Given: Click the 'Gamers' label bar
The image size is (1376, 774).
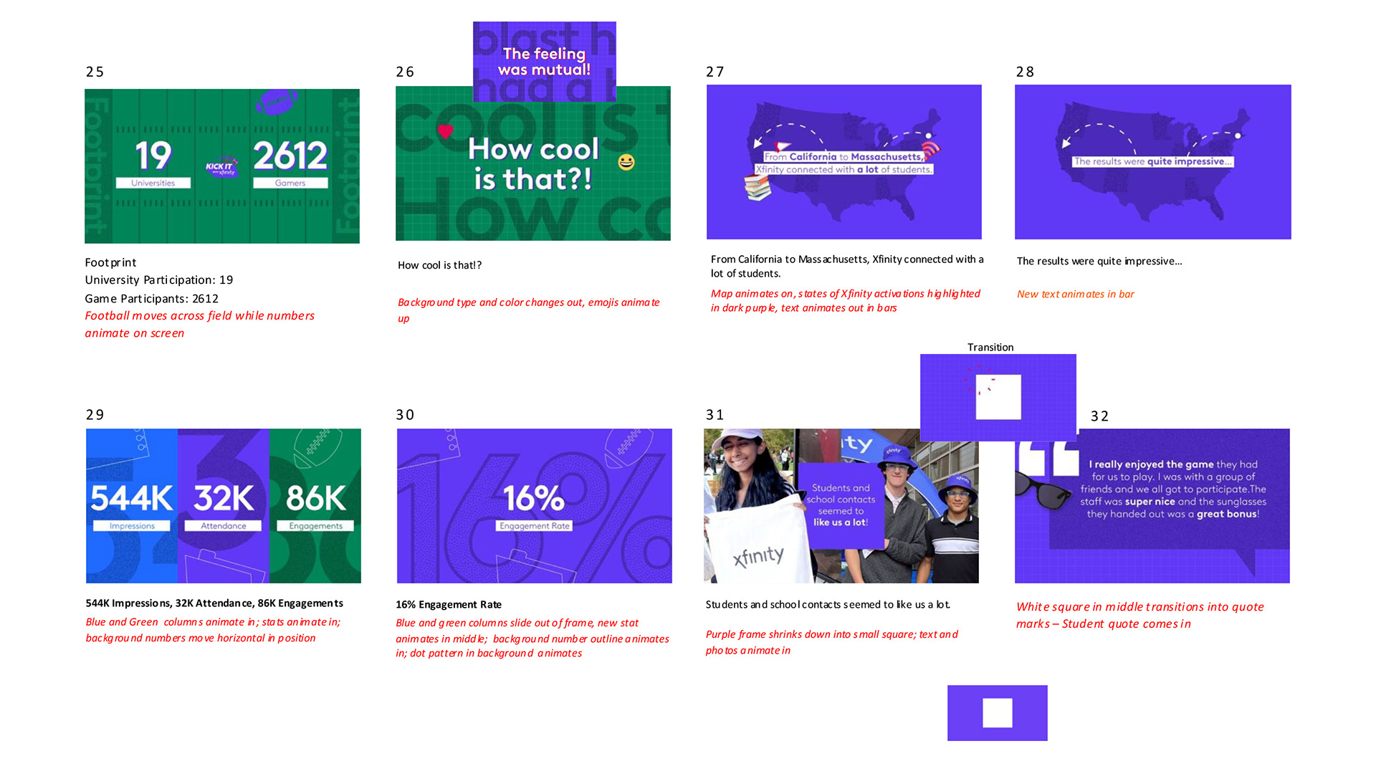Looking at the screenshot, I should point(290,183).
